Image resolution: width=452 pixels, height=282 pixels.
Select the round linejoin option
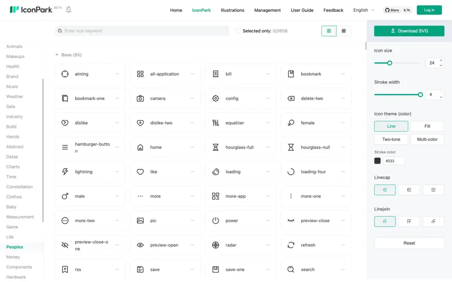[x=385, y=221]
